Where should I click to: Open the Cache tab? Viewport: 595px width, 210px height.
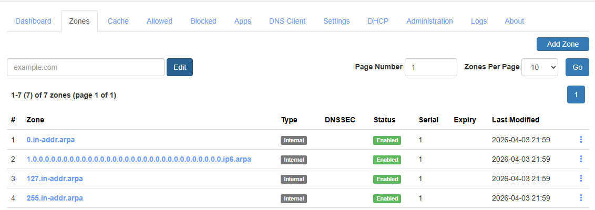coord(118,21)
